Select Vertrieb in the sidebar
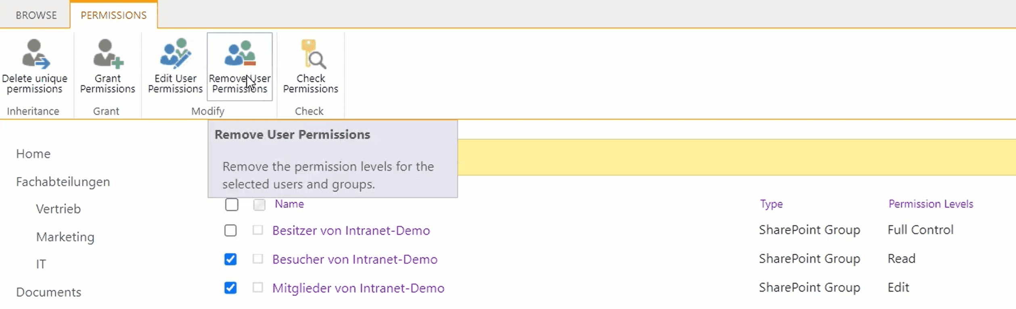 [59, 208]
